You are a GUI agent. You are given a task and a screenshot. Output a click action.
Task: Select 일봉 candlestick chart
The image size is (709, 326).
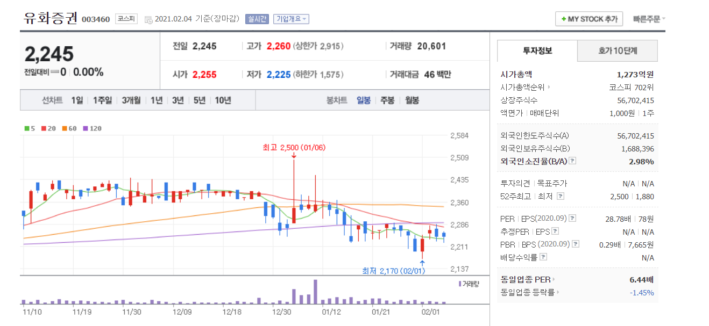(x=364, y=100)
